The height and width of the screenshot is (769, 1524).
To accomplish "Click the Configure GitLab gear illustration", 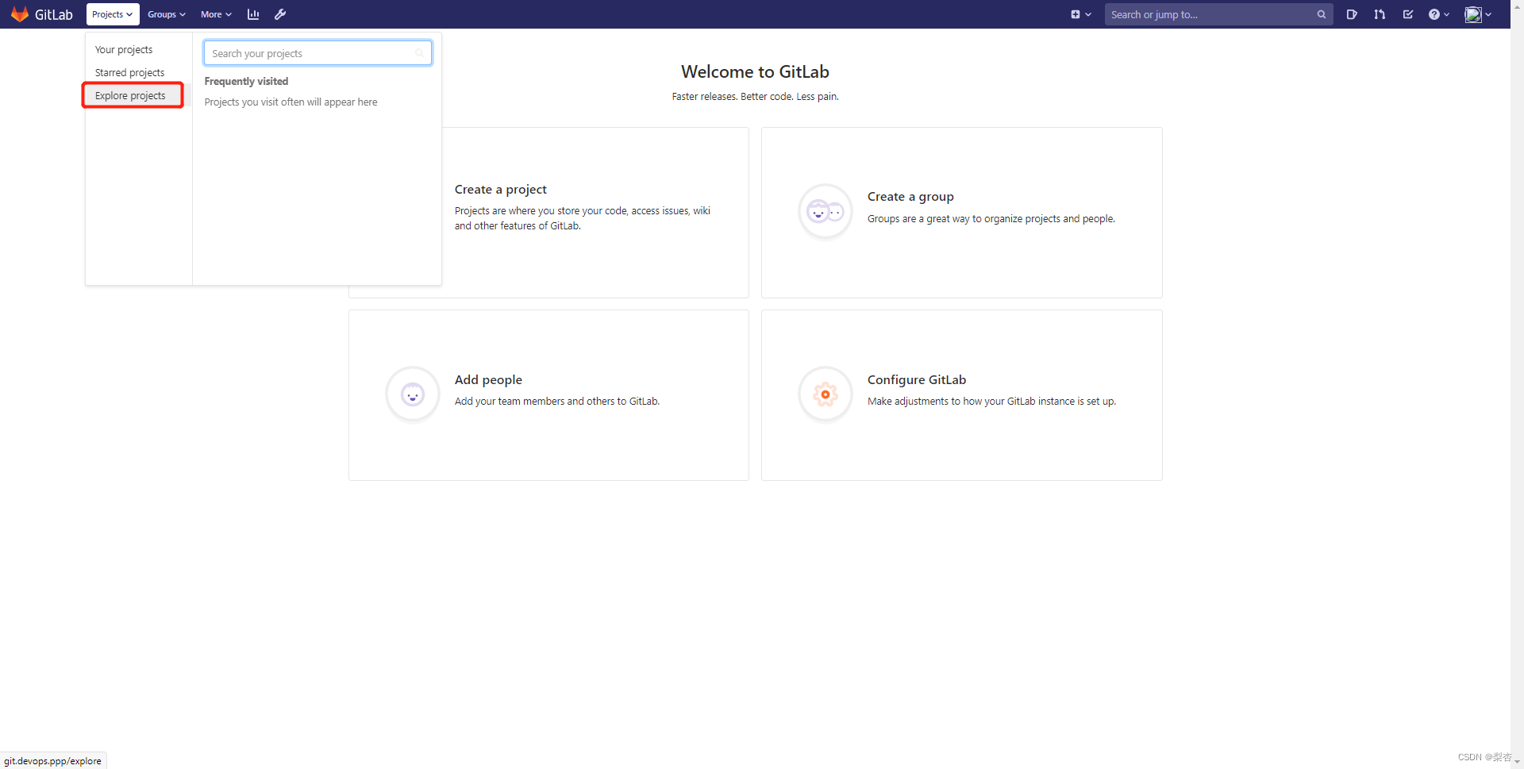I will [825, 394].
